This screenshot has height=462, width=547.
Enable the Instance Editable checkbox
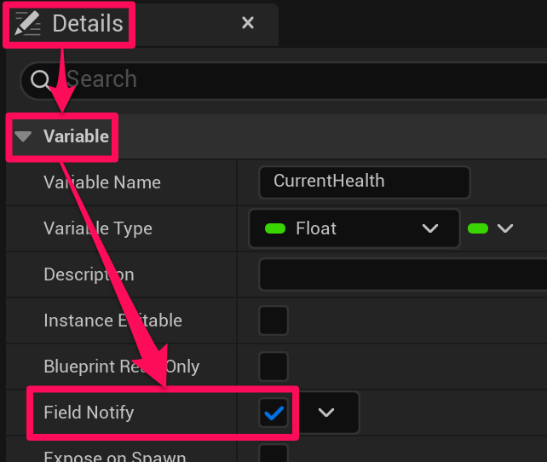273,321
